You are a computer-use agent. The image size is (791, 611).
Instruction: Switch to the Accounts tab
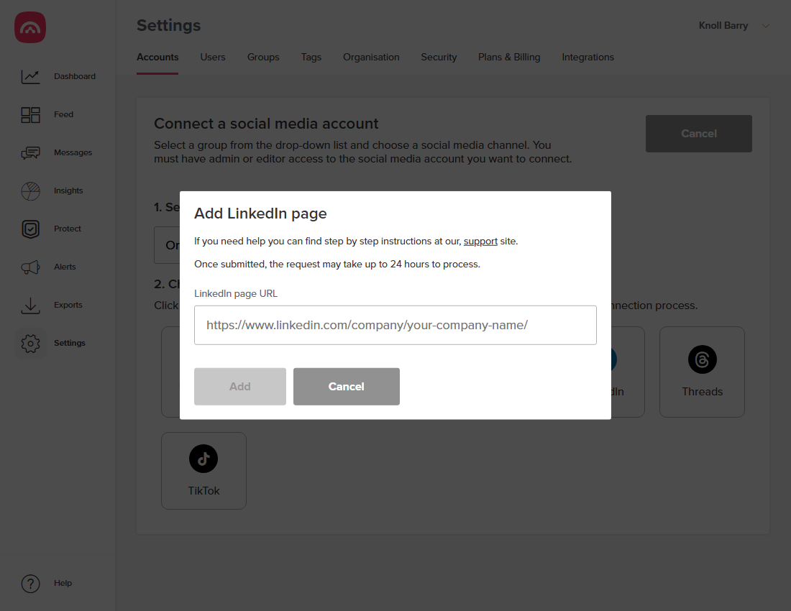click(157, 57)
